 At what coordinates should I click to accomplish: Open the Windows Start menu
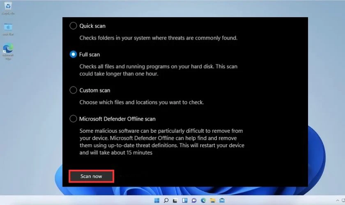(156, 200)
